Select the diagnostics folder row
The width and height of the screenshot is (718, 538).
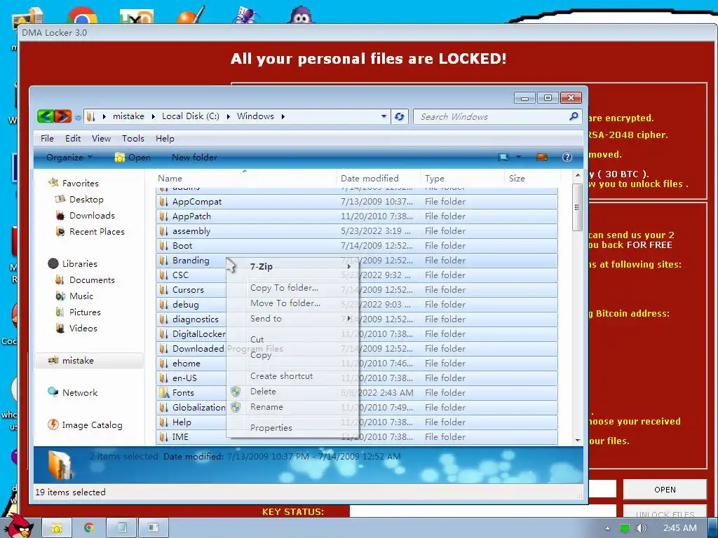(x=357, y=319)
